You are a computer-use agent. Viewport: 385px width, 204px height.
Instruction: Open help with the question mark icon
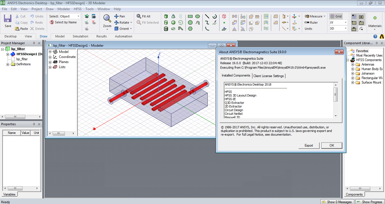click(x=375, y=37)
